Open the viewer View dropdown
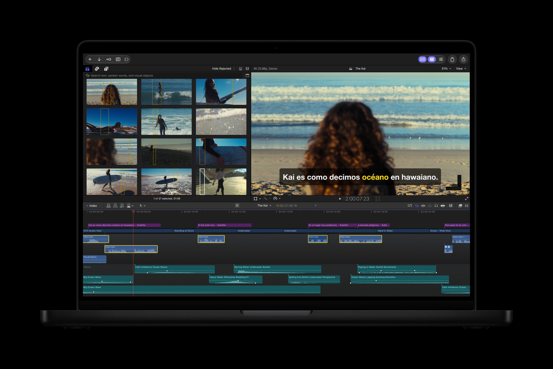Viewport: 553px width, 369px height. click(x=461, y=69)
